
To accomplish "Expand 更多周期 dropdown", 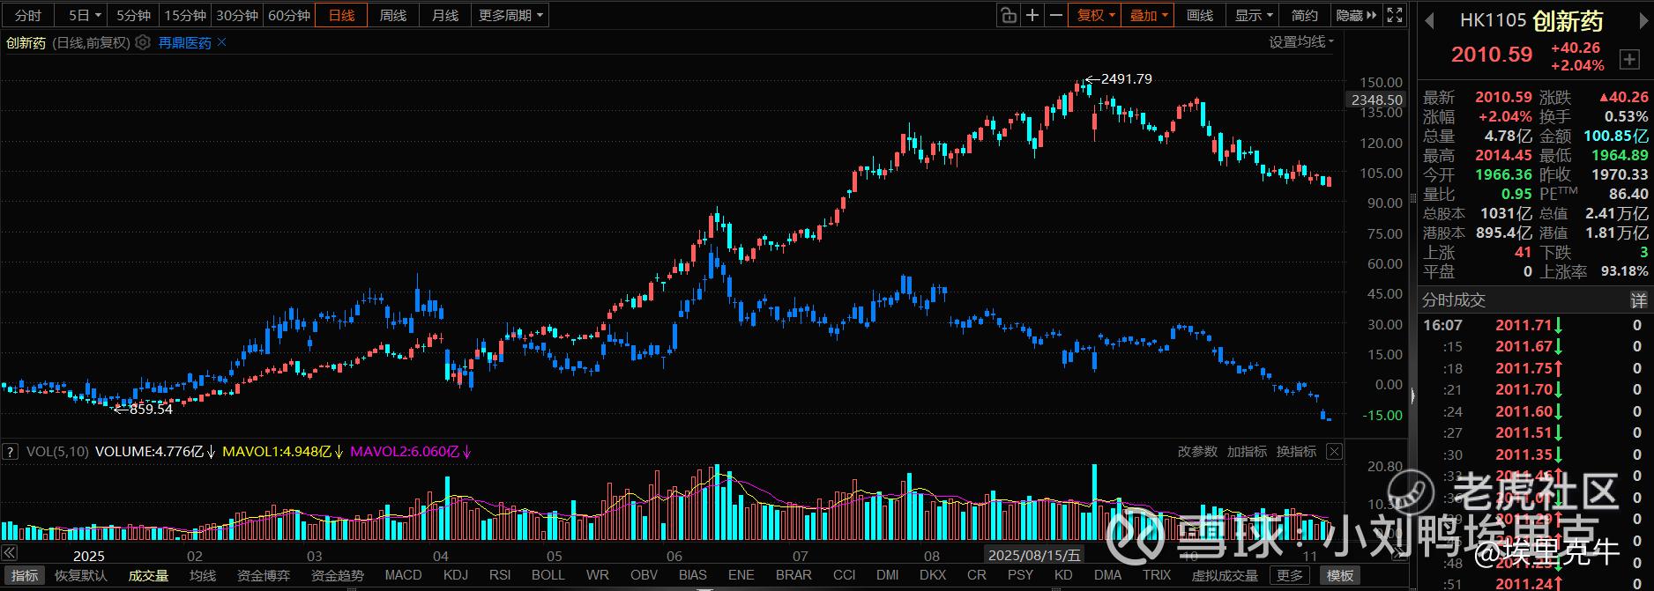I will point(510,15).
